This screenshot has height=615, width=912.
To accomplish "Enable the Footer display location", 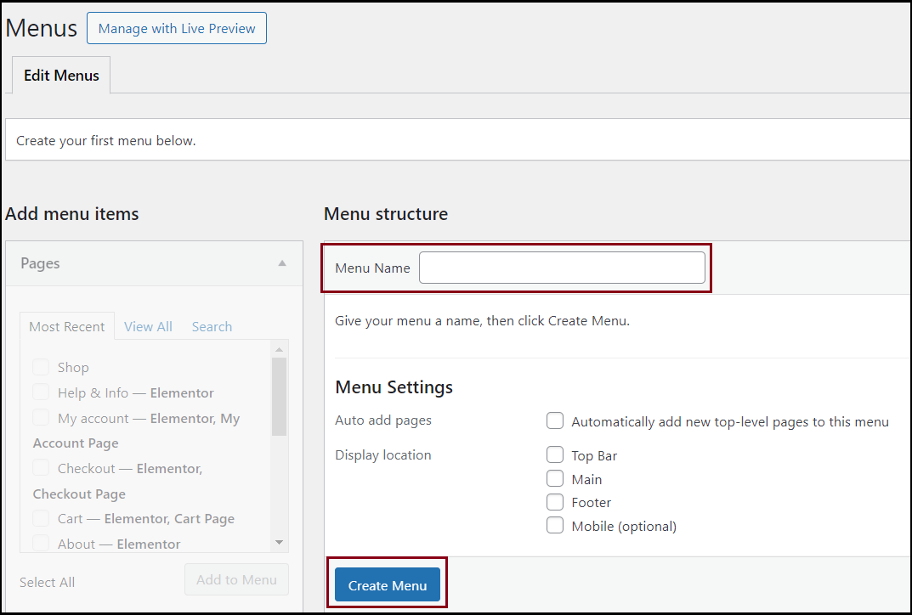I will [554, 502].
